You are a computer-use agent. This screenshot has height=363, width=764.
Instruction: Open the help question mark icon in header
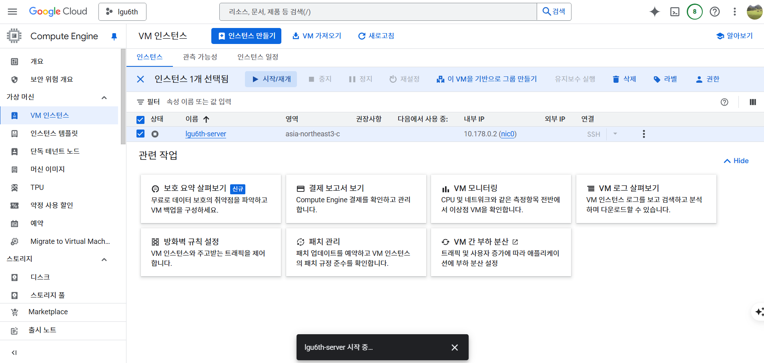point(715,12)
